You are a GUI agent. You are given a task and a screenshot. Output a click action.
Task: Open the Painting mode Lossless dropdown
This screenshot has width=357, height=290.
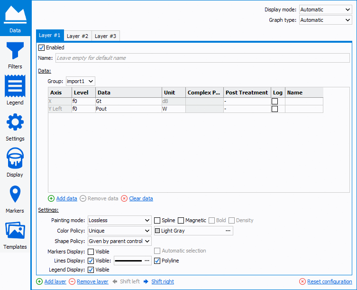click(119, 220)
